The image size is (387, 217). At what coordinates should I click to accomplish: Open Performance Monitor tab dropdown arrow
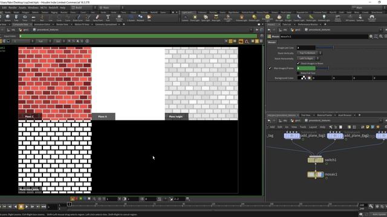[x=320, y=24]
